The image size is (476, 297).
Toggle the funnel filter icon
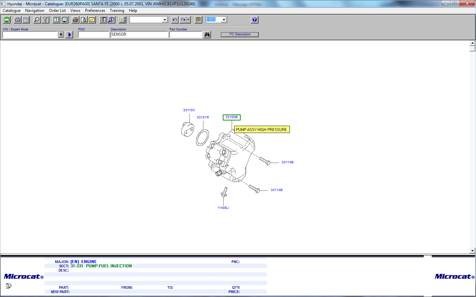click(x=45, y=20)
